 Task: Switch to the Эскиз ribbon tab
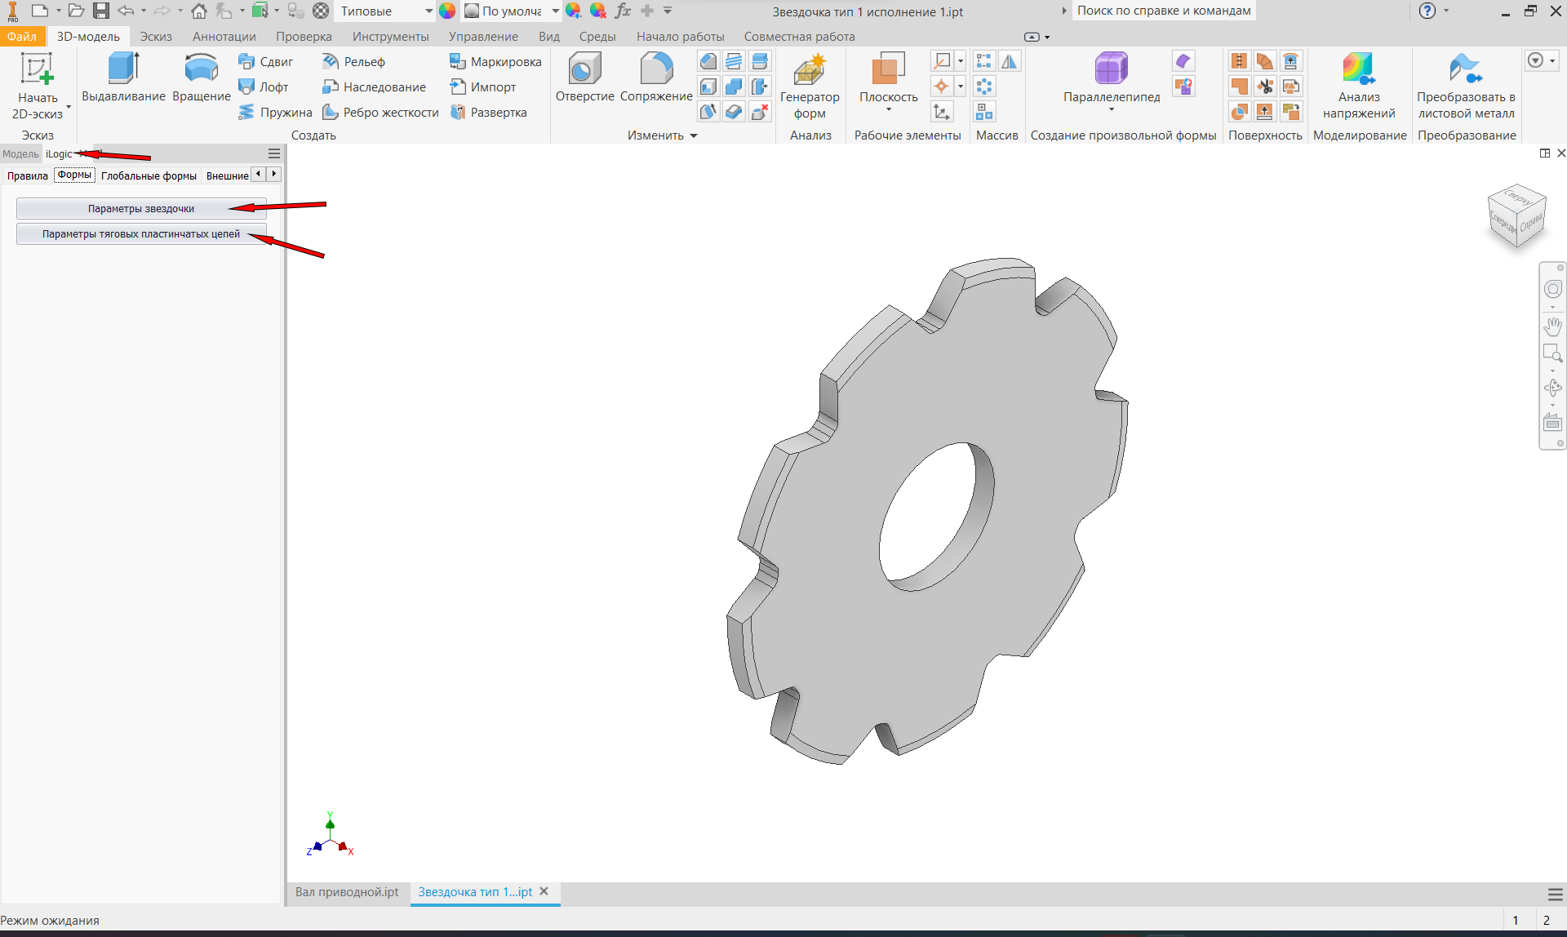[x=155, y=37]
